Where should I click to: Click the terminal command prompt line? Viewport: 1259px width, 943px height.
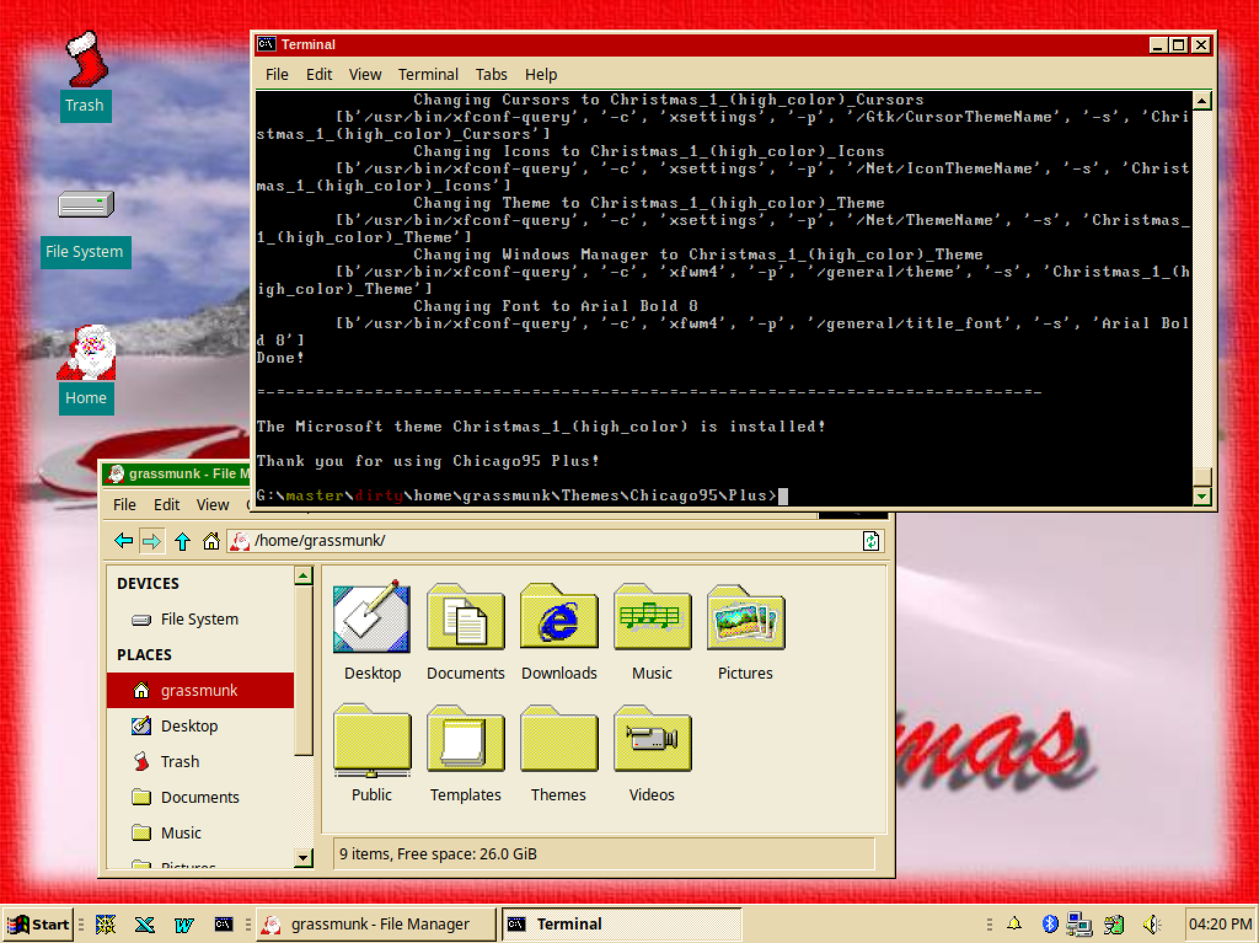tap(522, 496)
